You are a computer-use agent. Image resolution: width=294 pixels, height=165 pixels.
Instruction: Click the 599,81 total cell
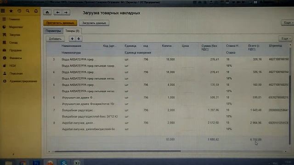click(257, 98)
